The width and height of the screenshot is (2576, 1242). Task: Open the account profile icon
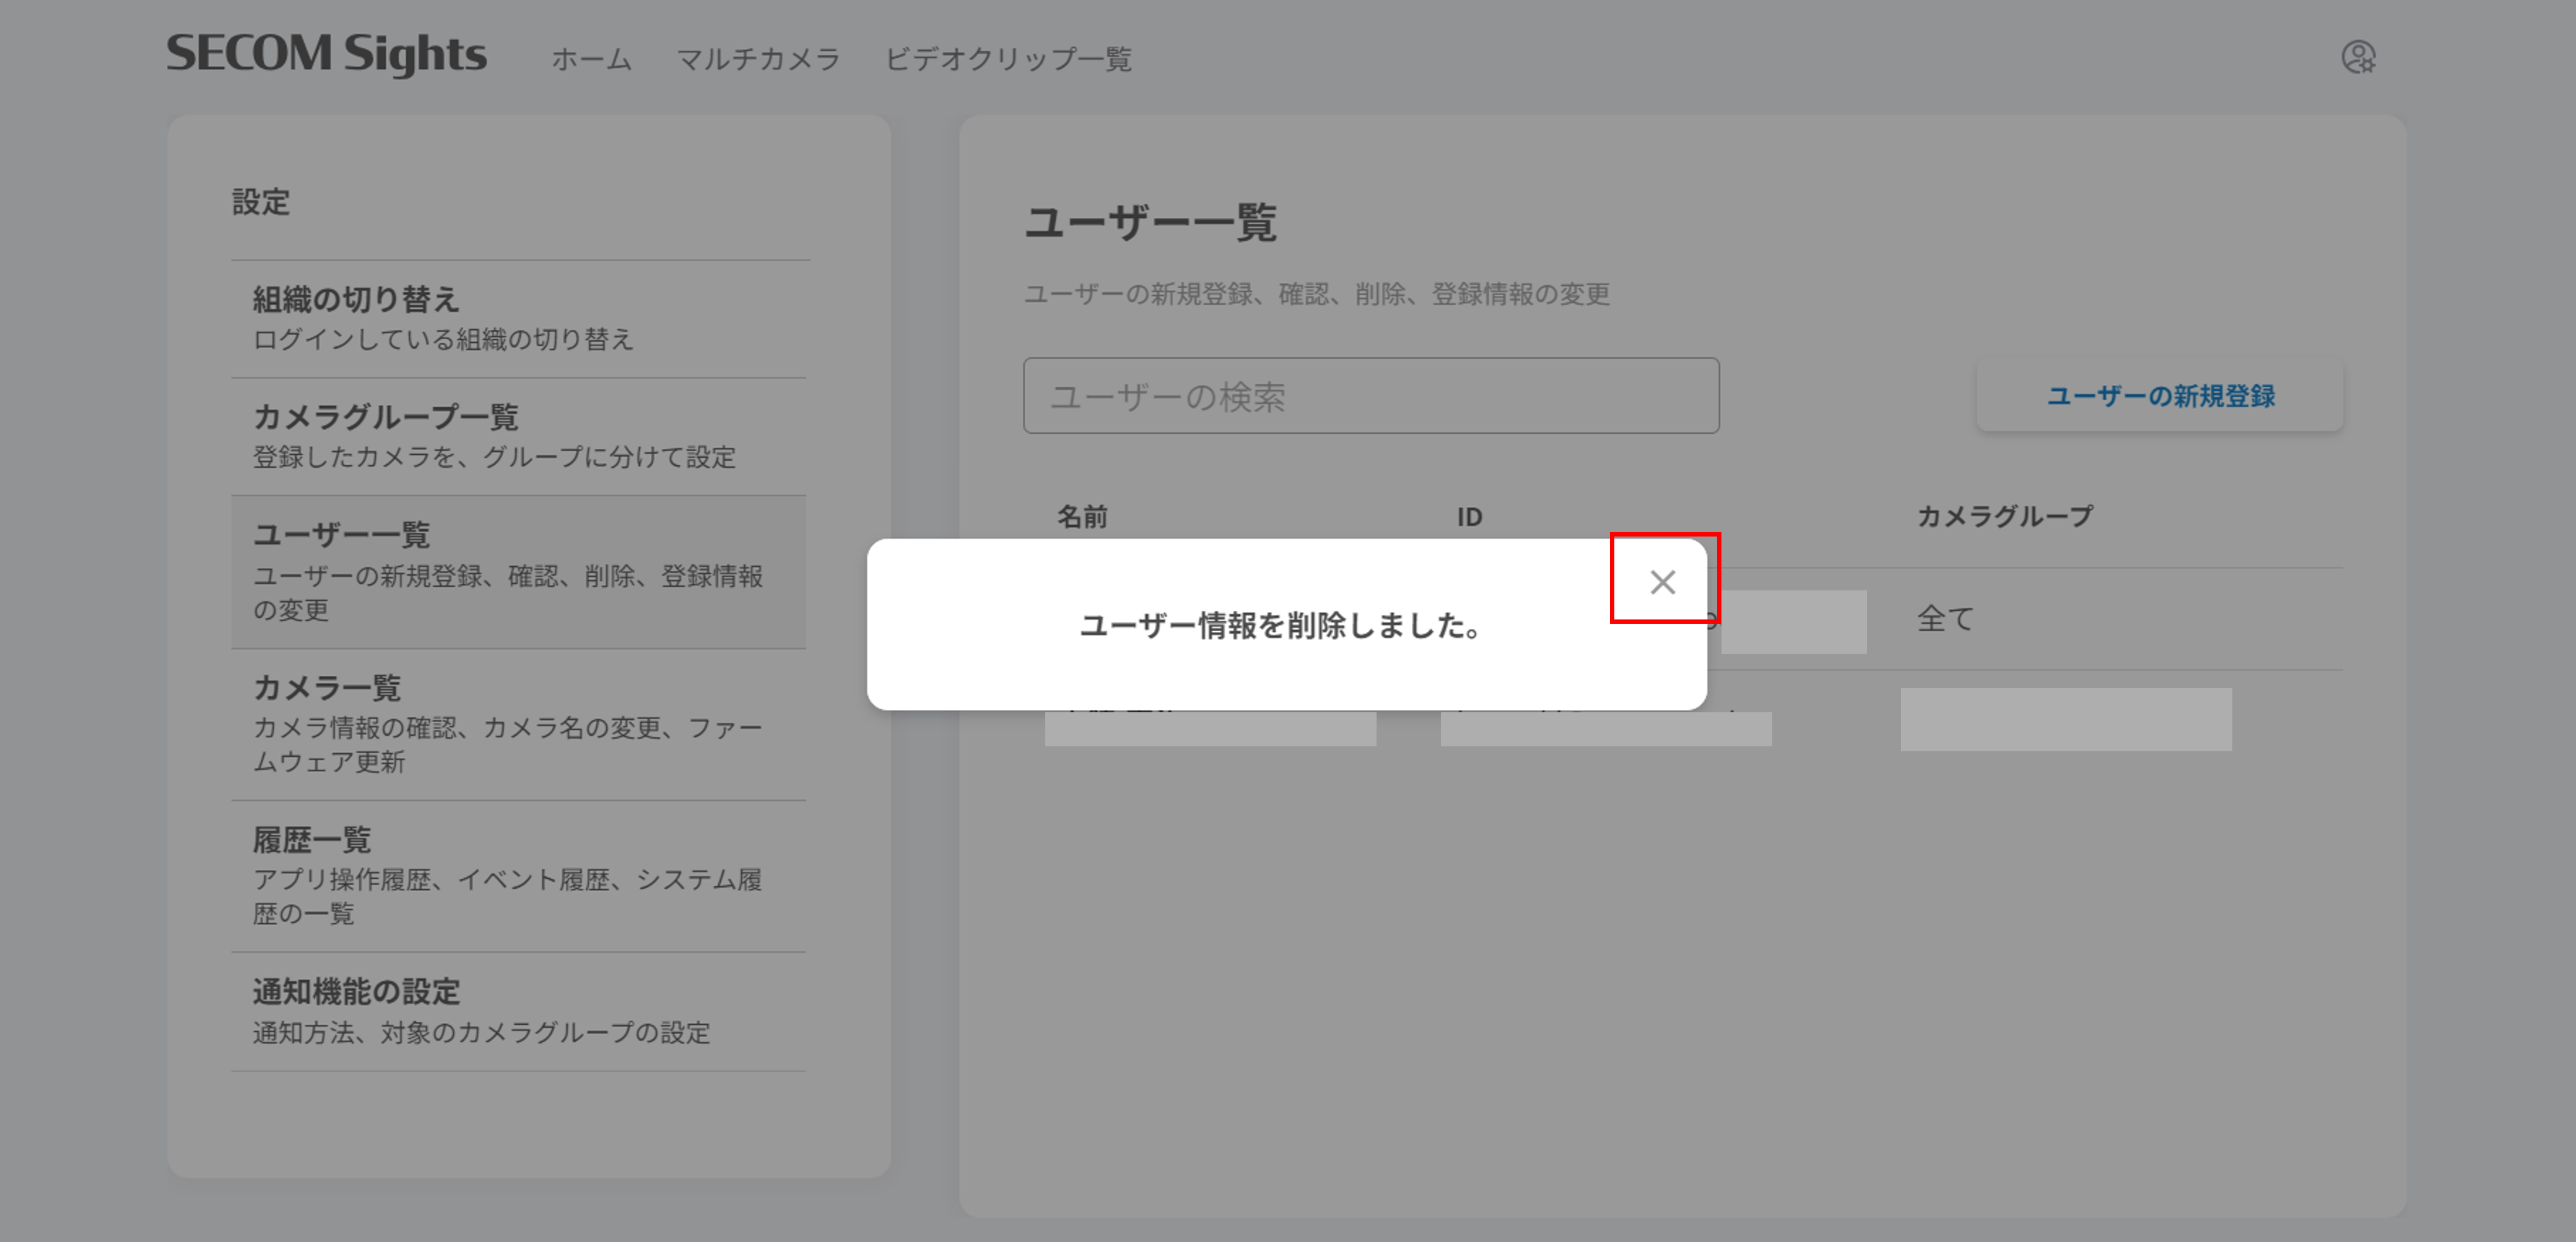[2358, 57]
